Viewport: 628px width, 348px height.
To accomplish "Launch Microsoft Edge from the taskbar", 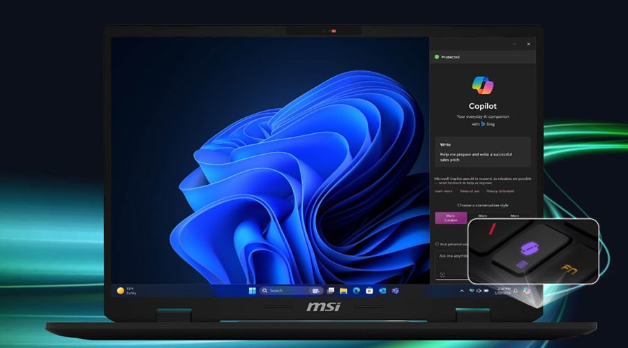I will [x=356, y=290].
